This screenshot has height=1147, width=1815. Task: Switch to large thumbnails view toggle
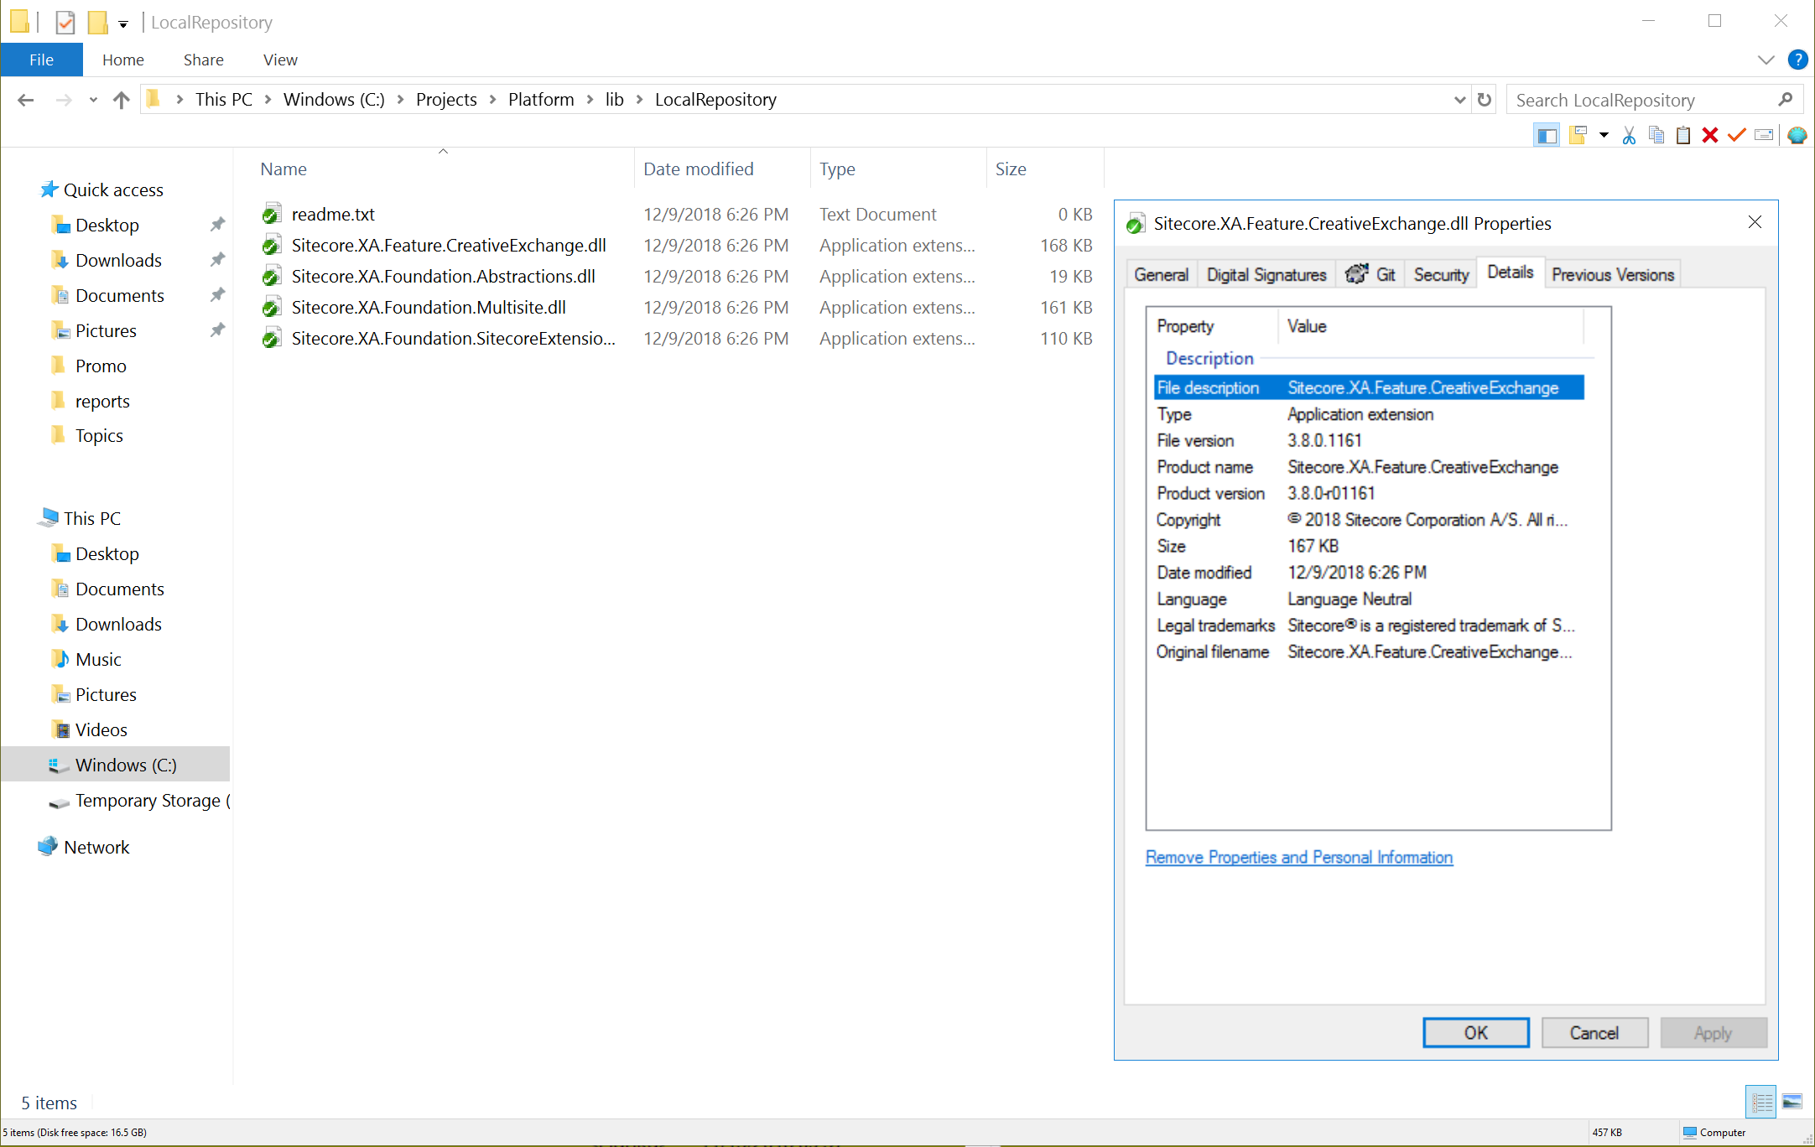(1792, 1102)
